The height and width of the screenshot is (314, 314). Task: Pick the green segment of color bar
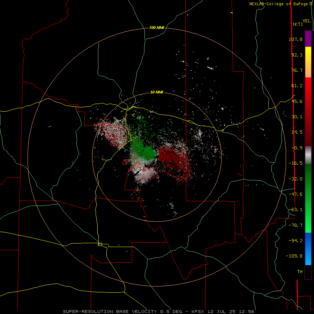(308, 198)
